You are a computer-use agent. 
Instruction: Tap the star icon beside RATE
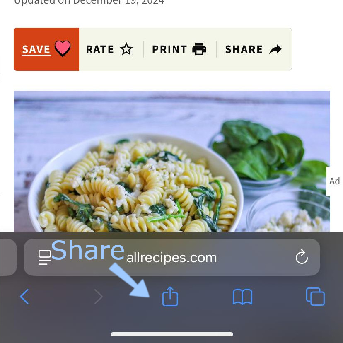126,49
